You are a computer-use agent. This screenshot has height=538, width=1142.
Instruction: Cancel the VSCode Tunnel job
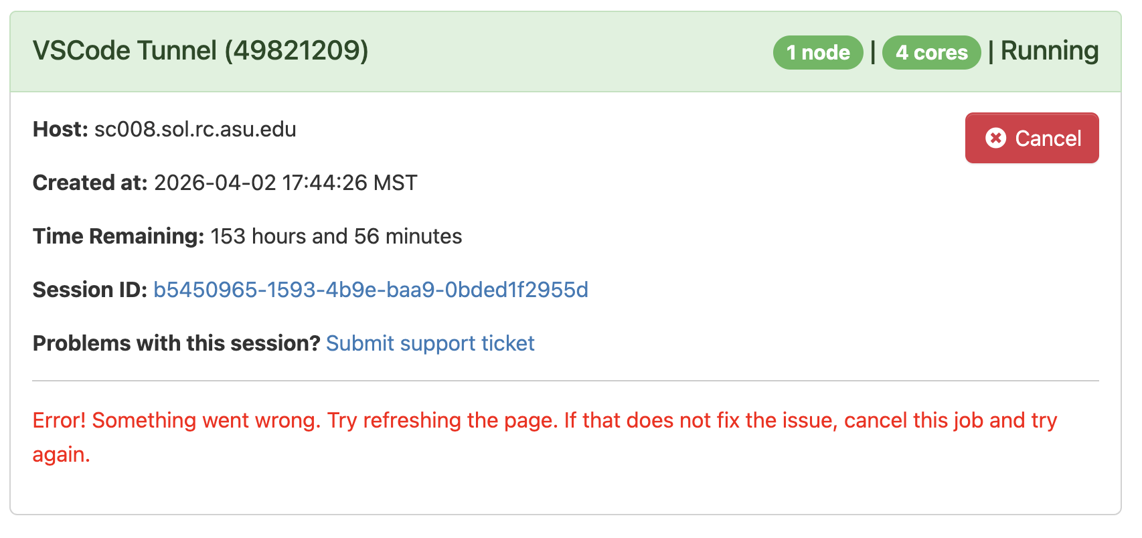point(1032,138)
